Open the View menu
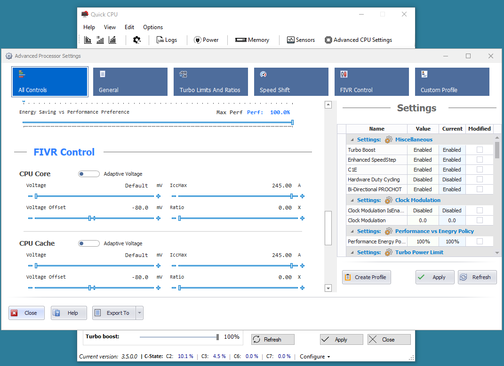Viewport: 504px width, 366px height. (110, 27)
